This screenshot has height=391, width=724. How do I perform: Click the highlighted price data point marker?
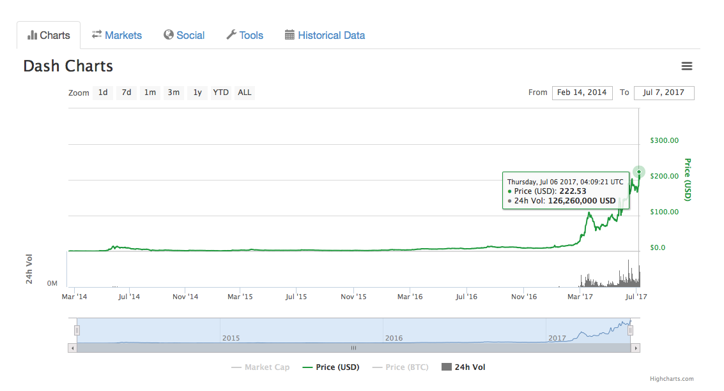[639, 172]
